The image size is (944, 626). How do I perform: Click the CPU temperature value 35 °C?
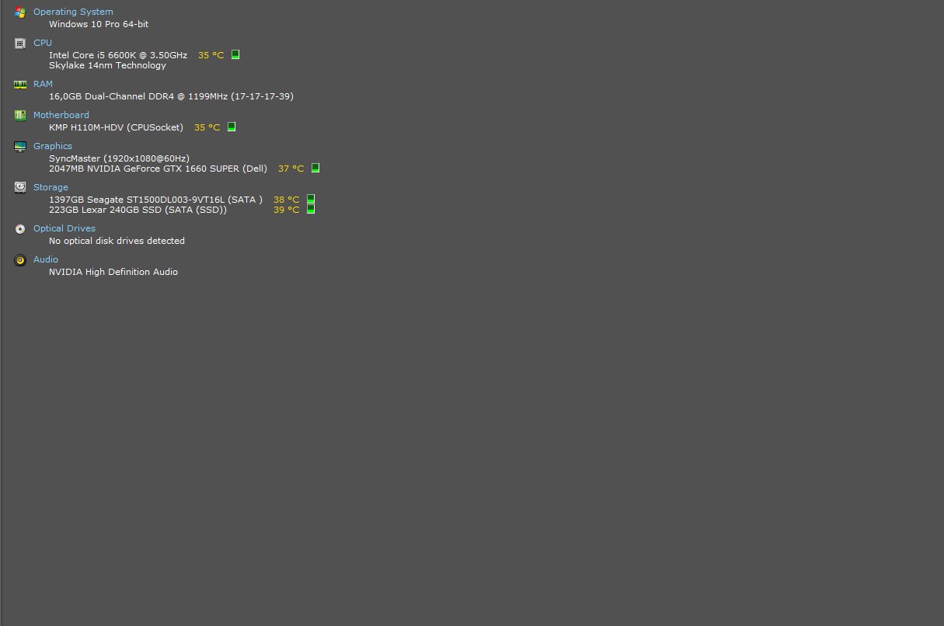click(211, 55)
